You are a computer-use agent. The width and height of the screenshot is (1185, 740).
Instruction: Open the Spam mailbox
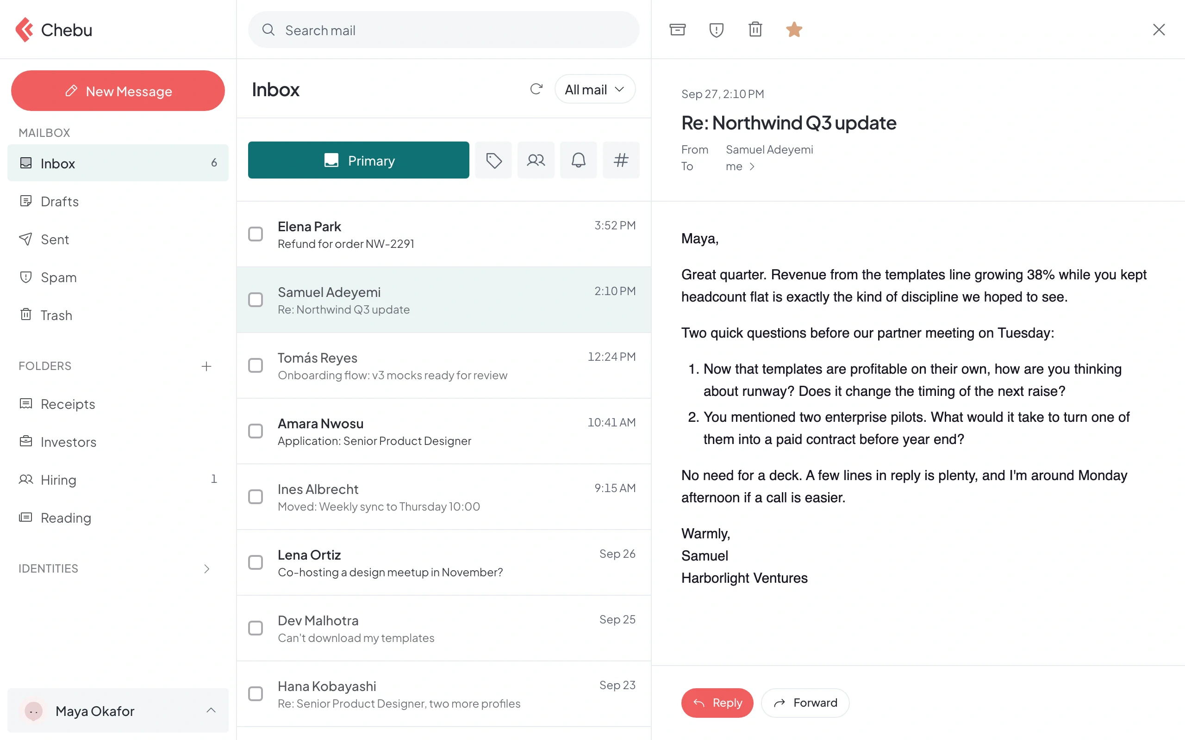pos(118,277)
